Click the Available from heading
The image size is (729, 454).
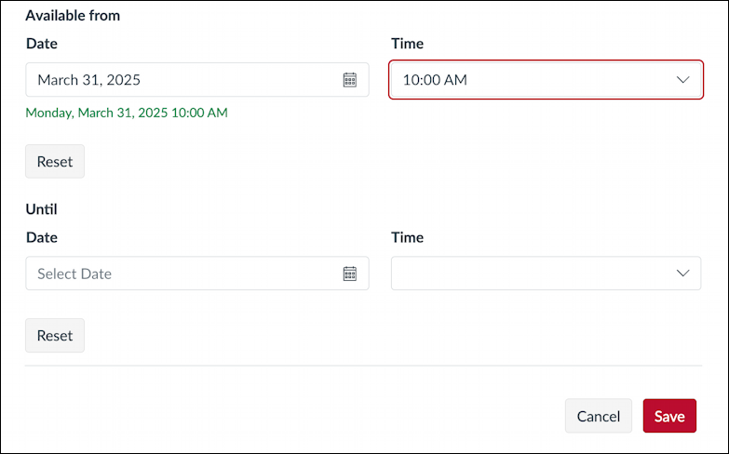73,15
